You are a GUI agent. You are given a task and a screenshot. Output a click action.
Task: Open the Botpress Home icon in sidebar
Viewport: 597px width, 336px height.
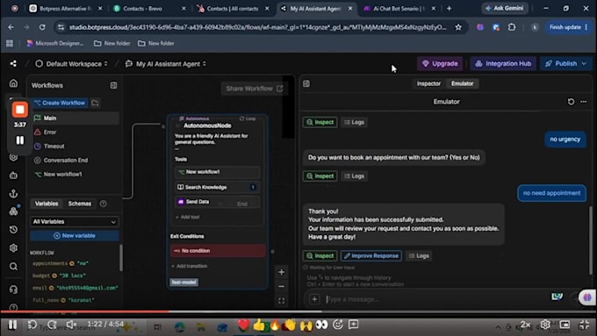coord(13,83)
